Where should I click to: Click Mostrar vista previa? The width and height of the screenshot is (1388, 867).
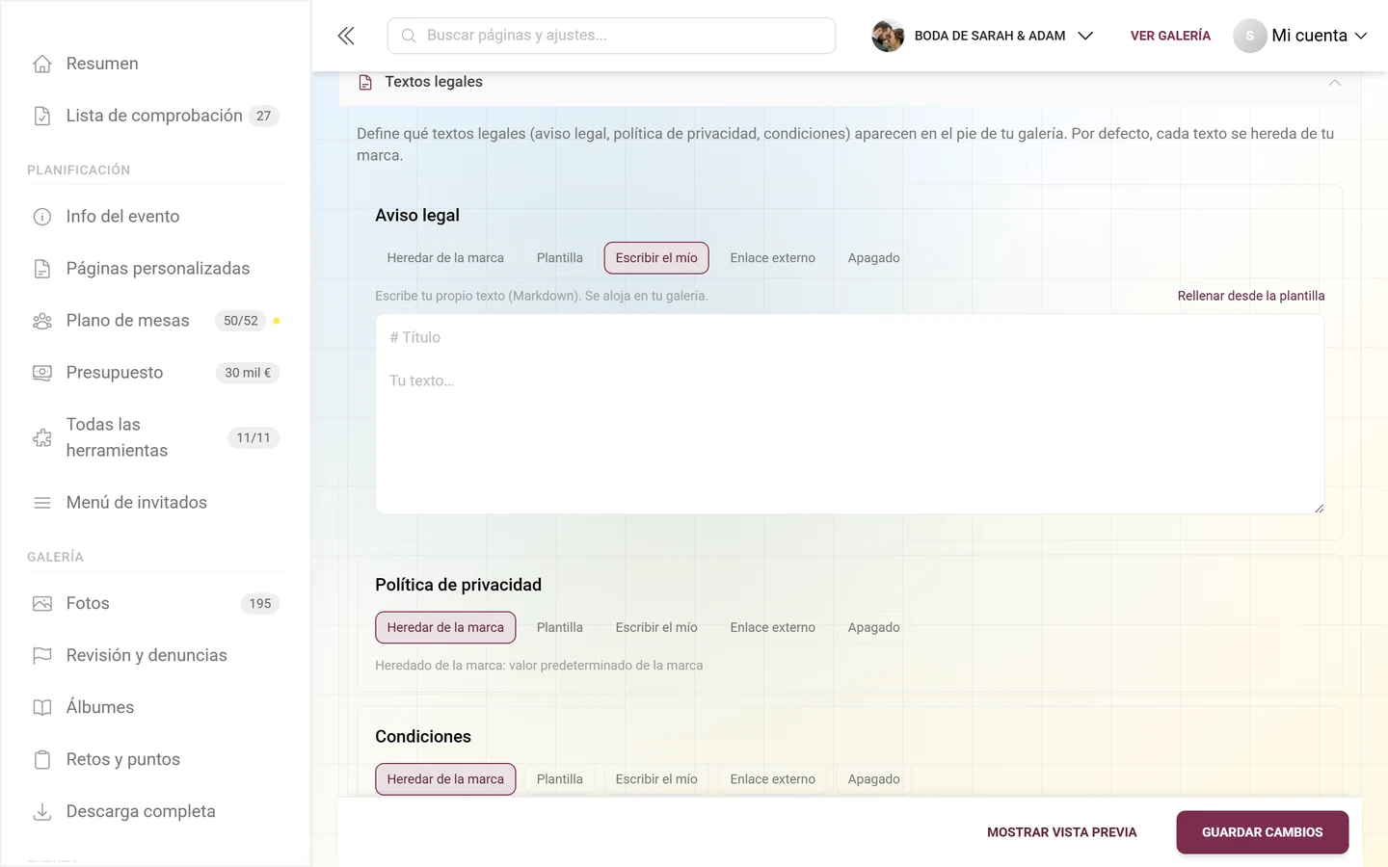coord(1062,832)
